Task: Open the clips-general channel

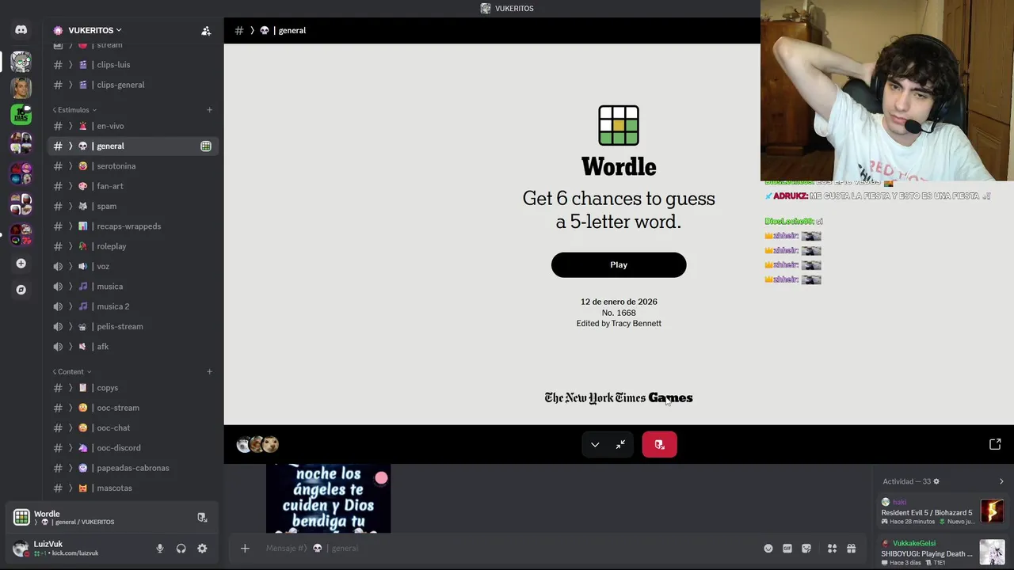Action: click(x=132, y=85)
